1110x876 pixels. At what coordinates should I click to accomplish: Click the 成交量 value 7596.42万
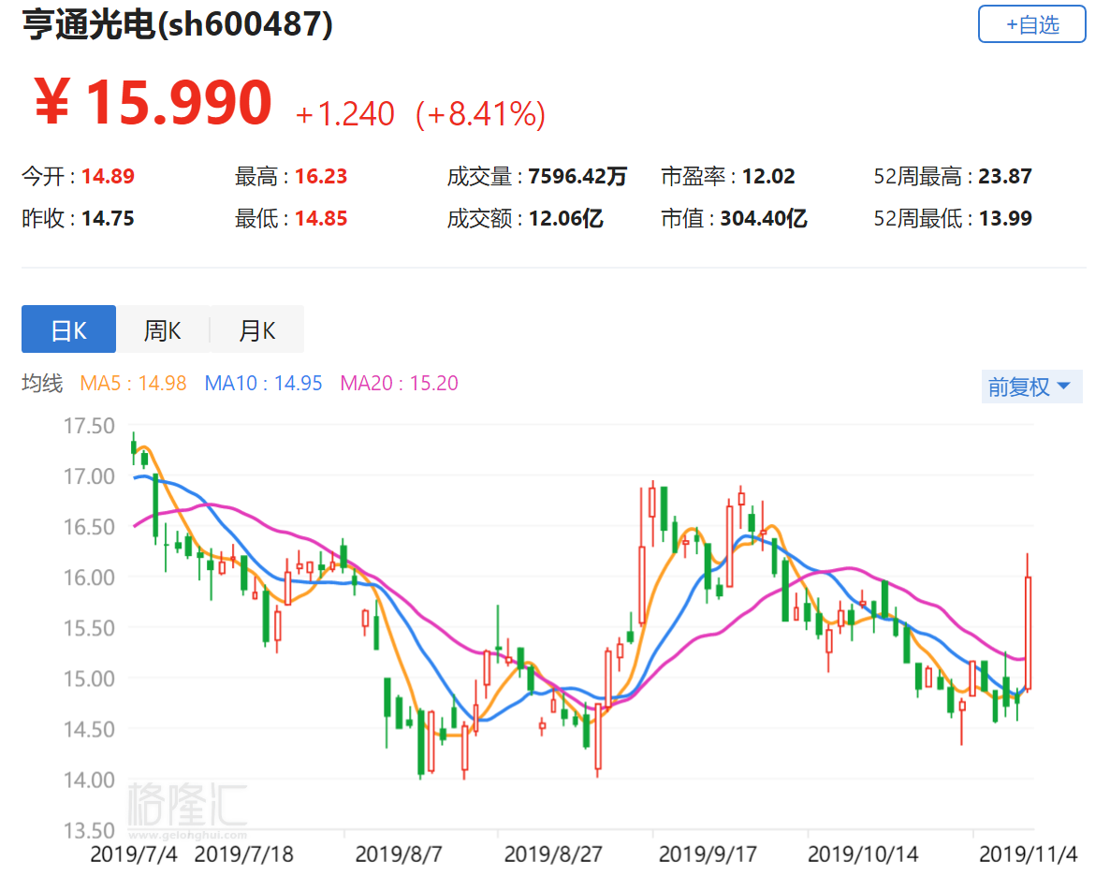click(x=577, y=176)
